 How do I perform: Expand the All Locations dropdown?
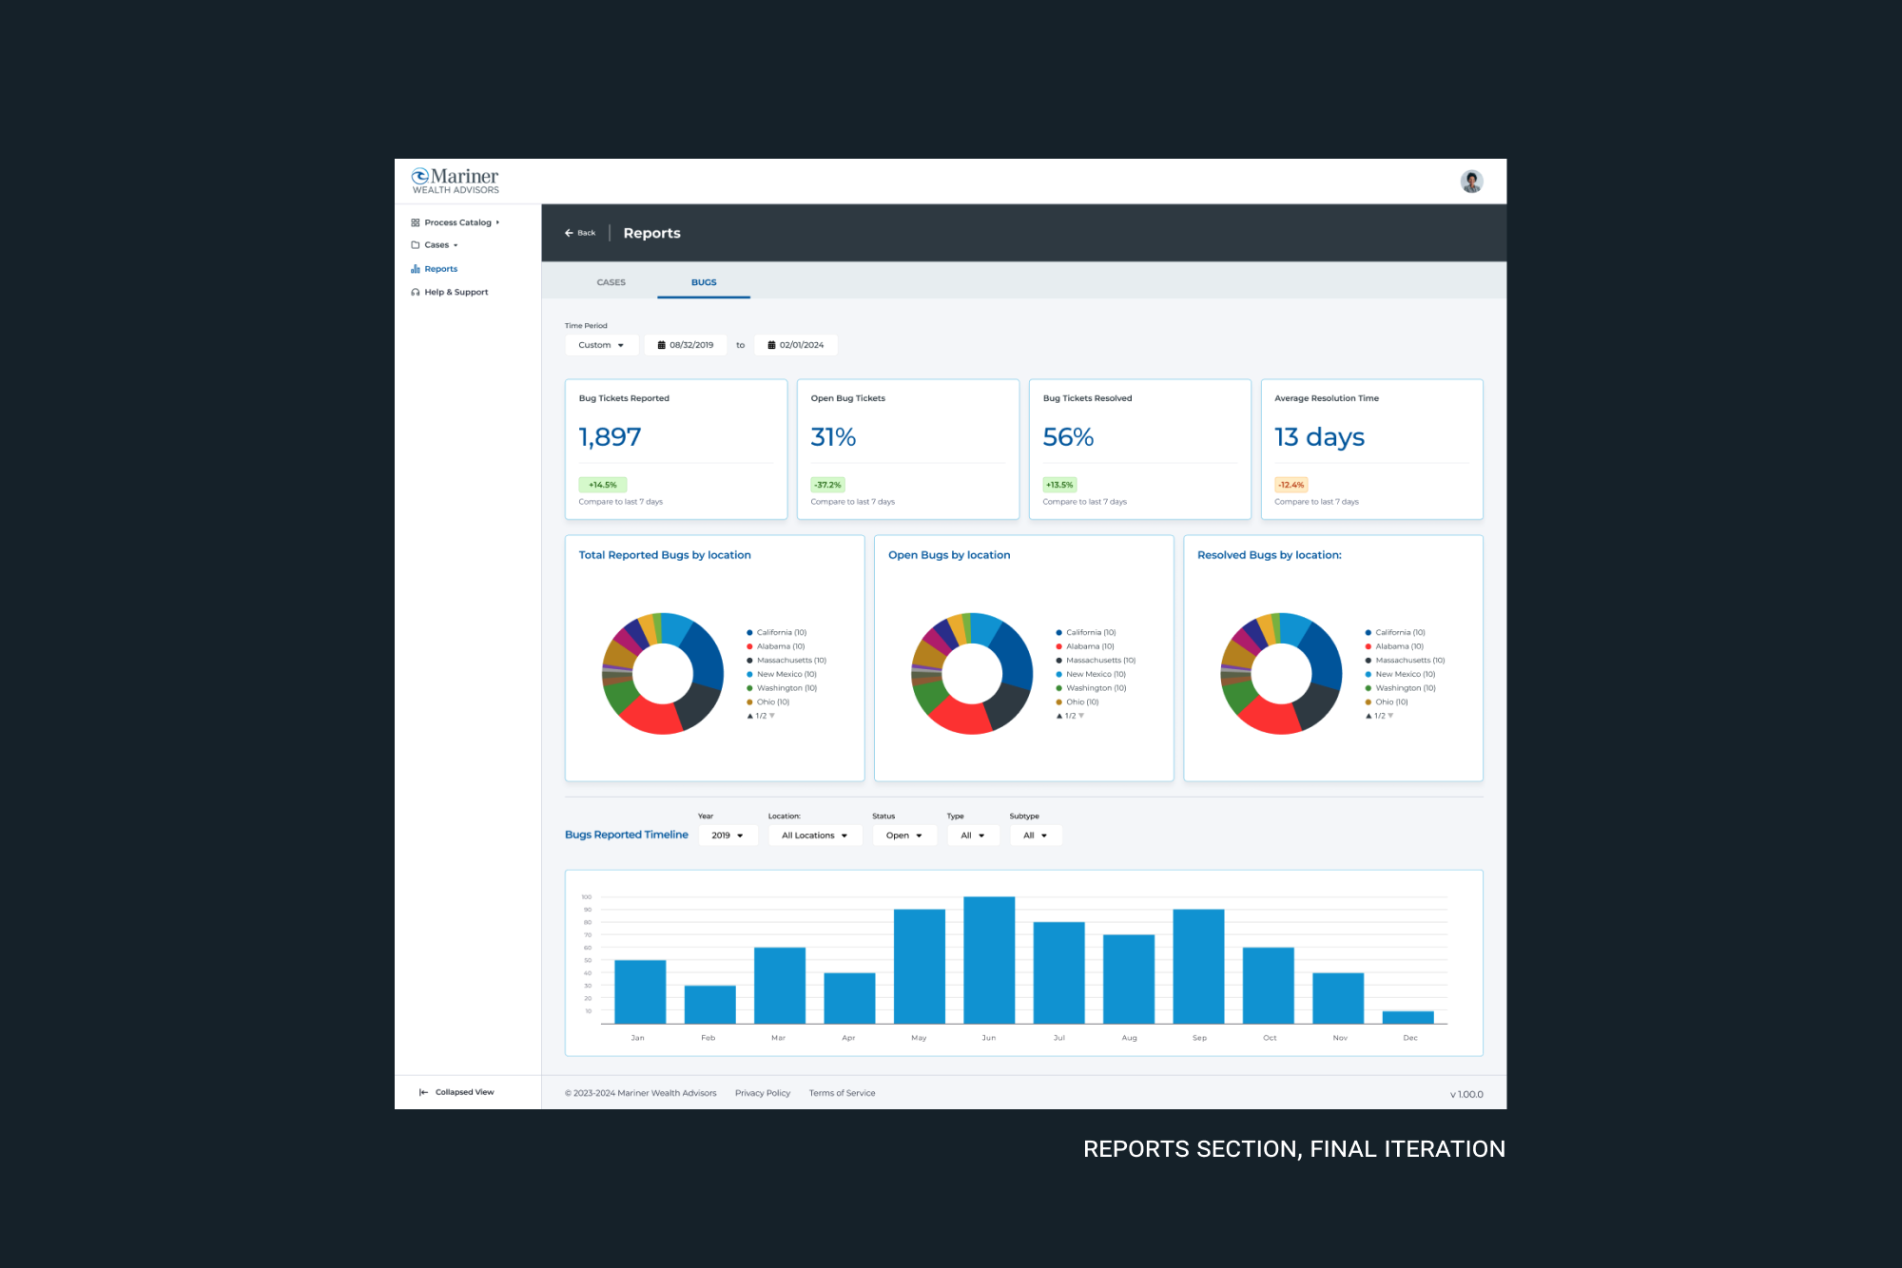point(814,836)
